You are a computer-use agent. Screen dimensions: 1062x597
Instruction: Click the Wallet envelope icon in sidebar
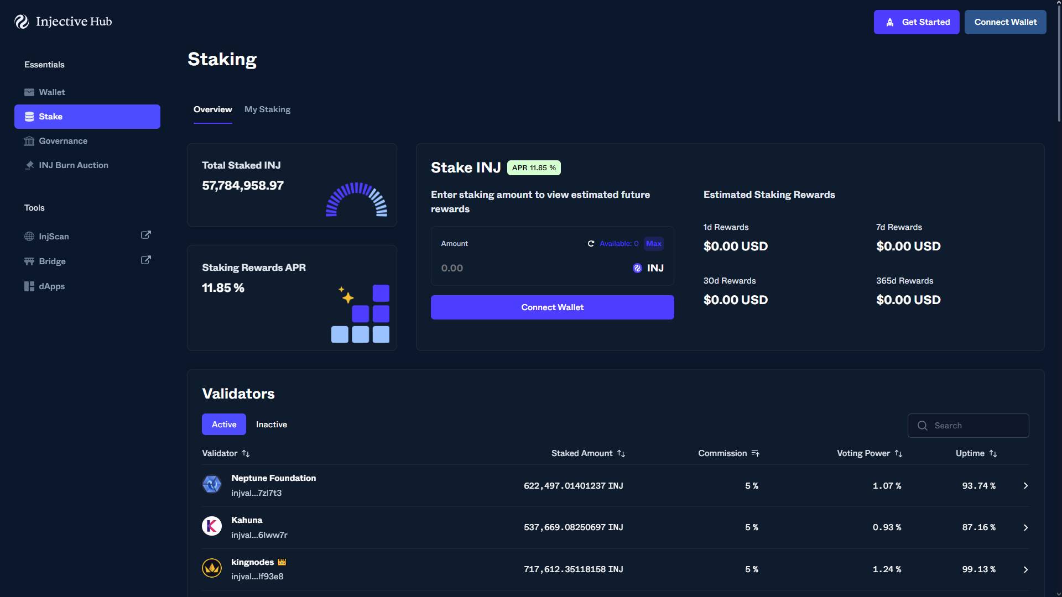pos(29,92)
